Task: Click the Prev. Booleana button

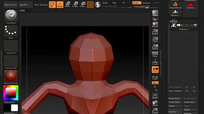Action: point(41,5)
